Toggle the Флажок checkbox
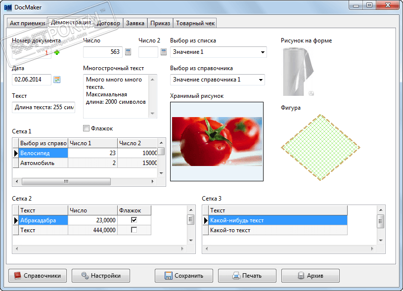This screenshot has height=291, width=403. tap(86, 128)
